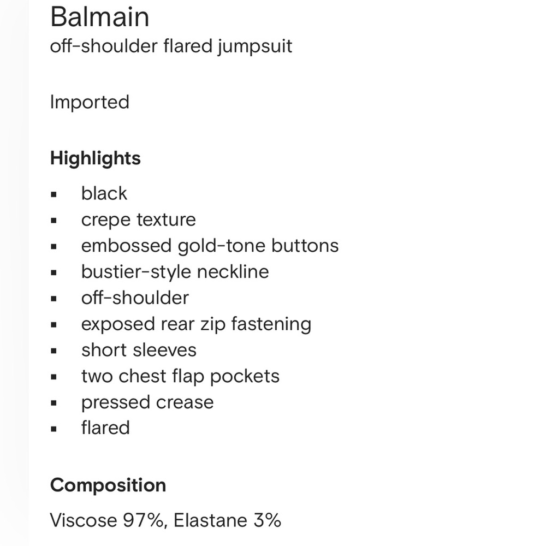
Task: Click the Composition section heading
Action: click(108, 485)
